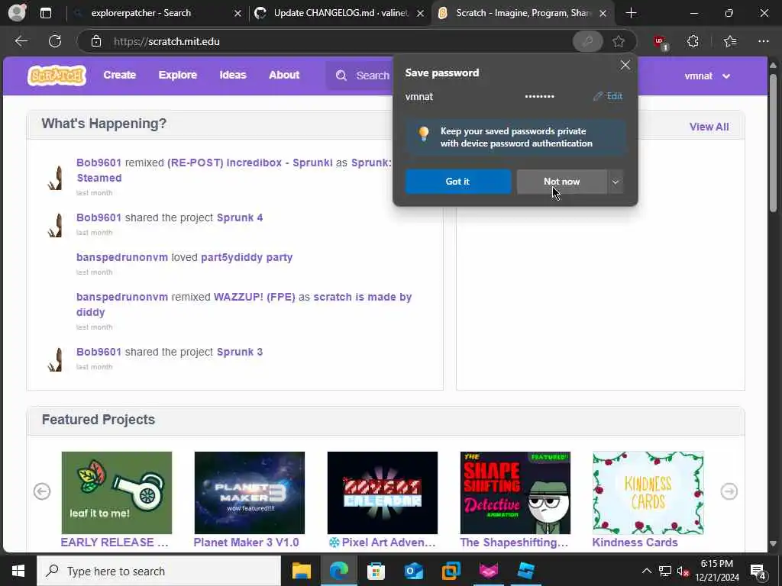Viewport: 782px width, 586px height.
Task: Open VirtualBox taskbar icon
Action: (451, 571)
